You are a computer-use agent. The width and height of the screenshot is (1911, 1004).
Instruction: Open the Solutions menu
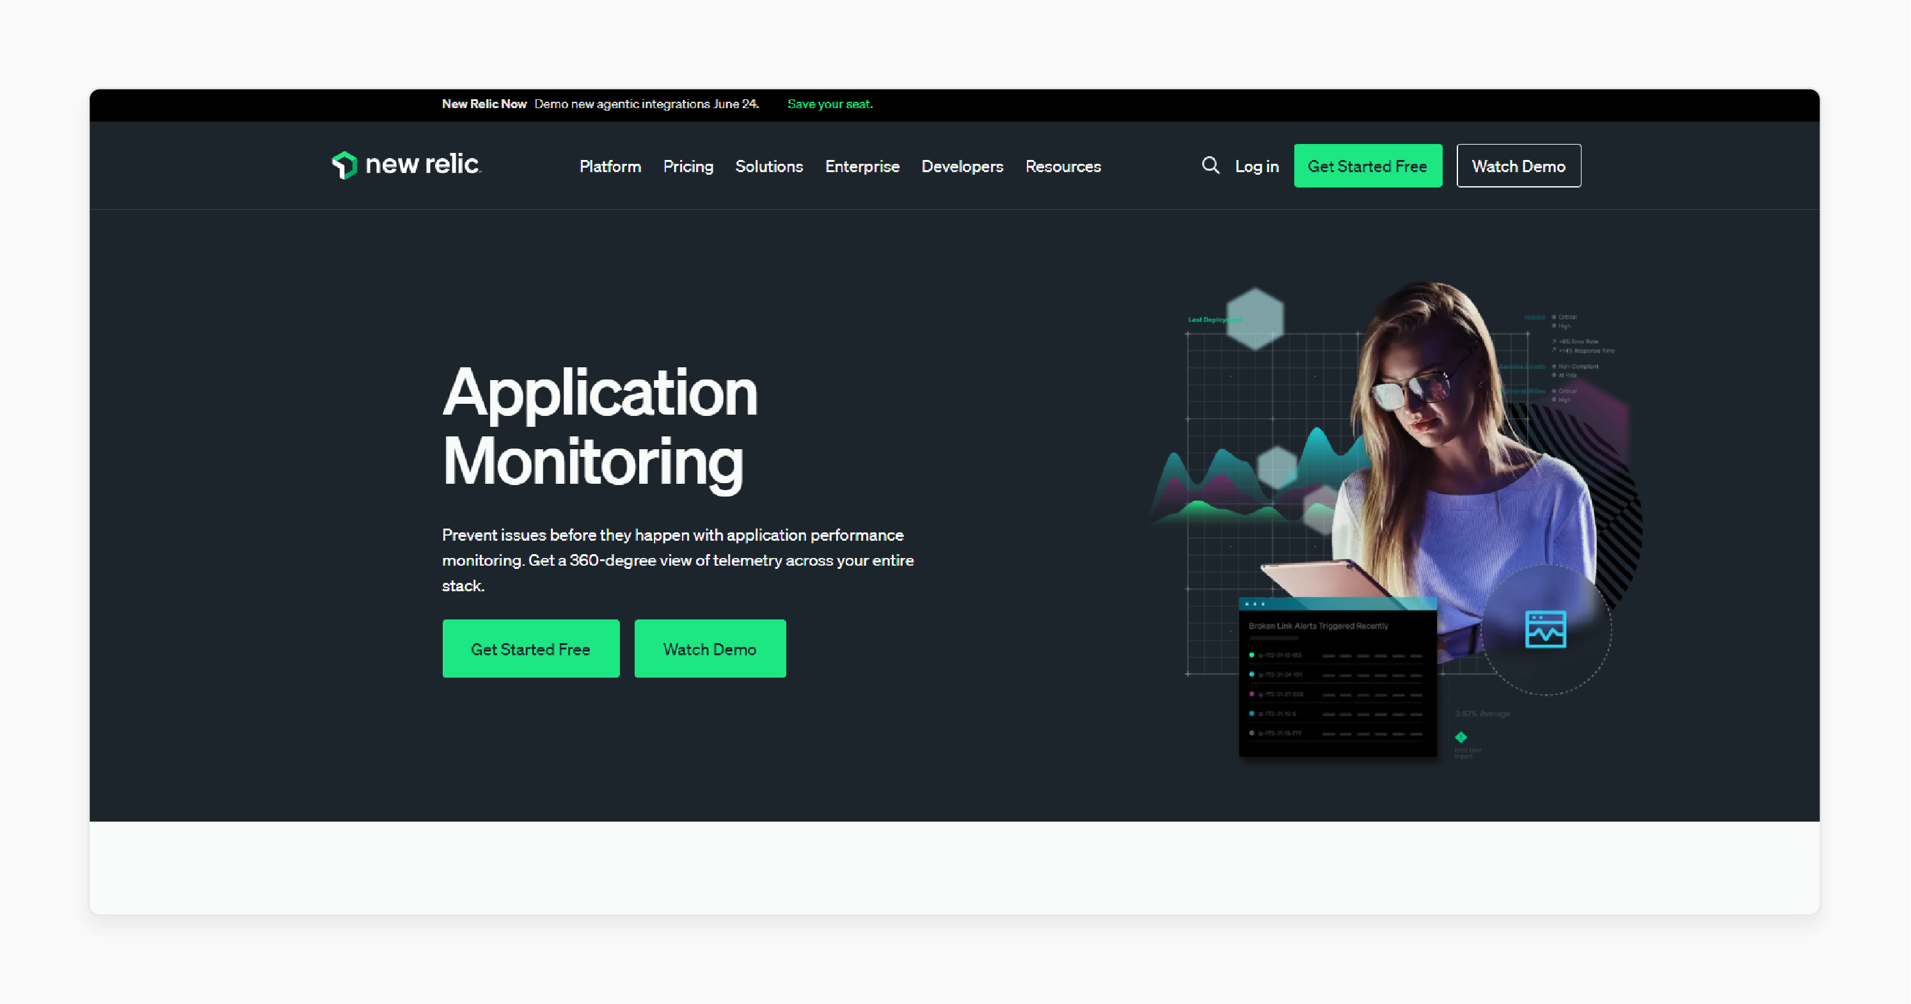point(768,166)
